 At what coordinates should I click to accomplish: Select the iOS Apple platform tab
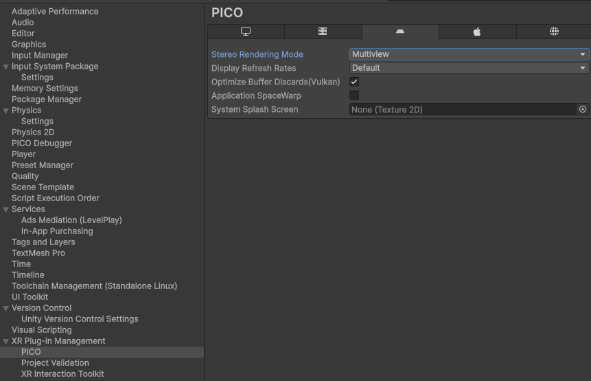pos(477,32)
